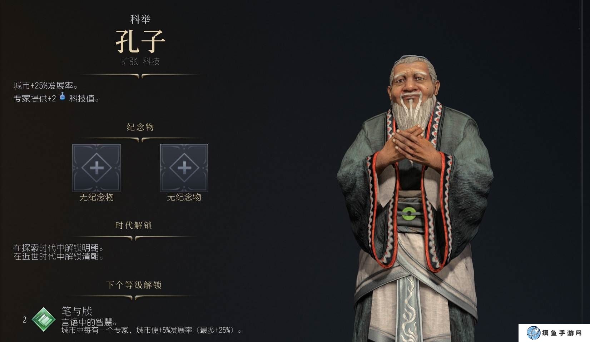Open the first empty memento slot
Viewport: 590px width, 342px height.
pos(96,168)
